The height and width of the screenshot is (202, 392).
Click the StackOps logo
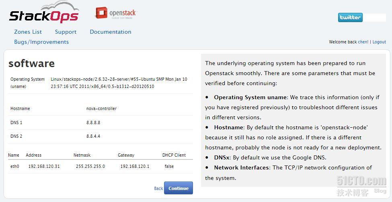44,12
